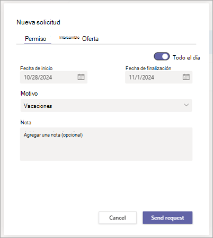This screenshot has height=238, width=213.
Task: Click the Fecha de finalización label
Action: 148,69
